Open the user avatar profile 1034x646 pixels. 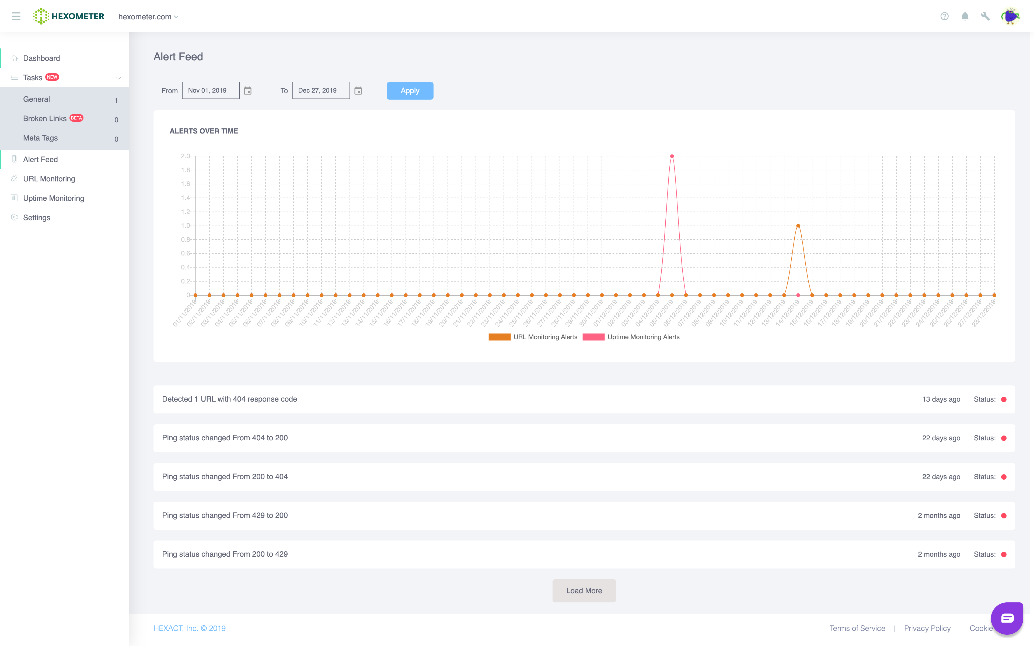(x=1010, y=16)
